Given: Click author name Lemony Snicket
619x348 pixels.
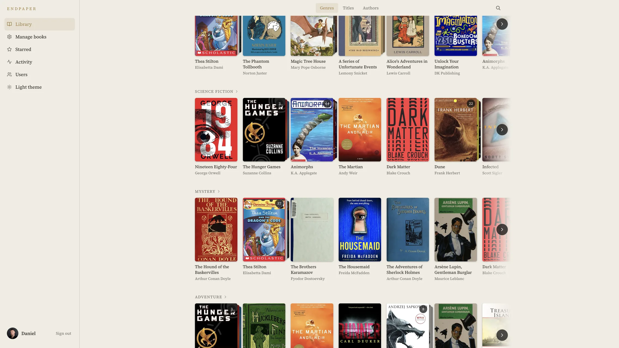Looking at the screenshot, I should click(x=353, y=73).
